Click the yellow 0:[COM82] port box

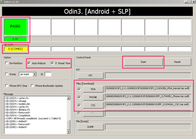point(16,49)
